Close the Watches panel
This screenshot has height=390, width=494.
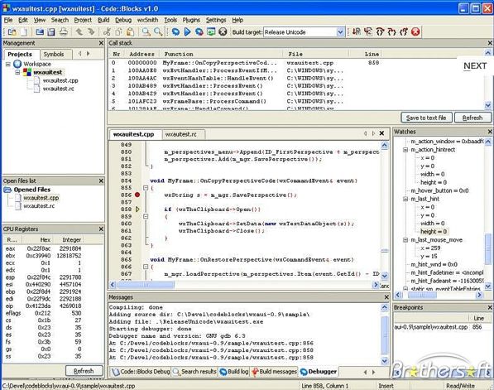click(x=490, y=132)
